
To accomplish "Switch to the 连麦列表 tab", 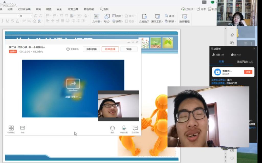I will click(245, 62).
